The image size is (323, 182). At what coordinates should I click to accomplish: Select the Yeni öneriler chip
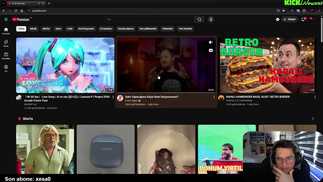tap(185, 29)
